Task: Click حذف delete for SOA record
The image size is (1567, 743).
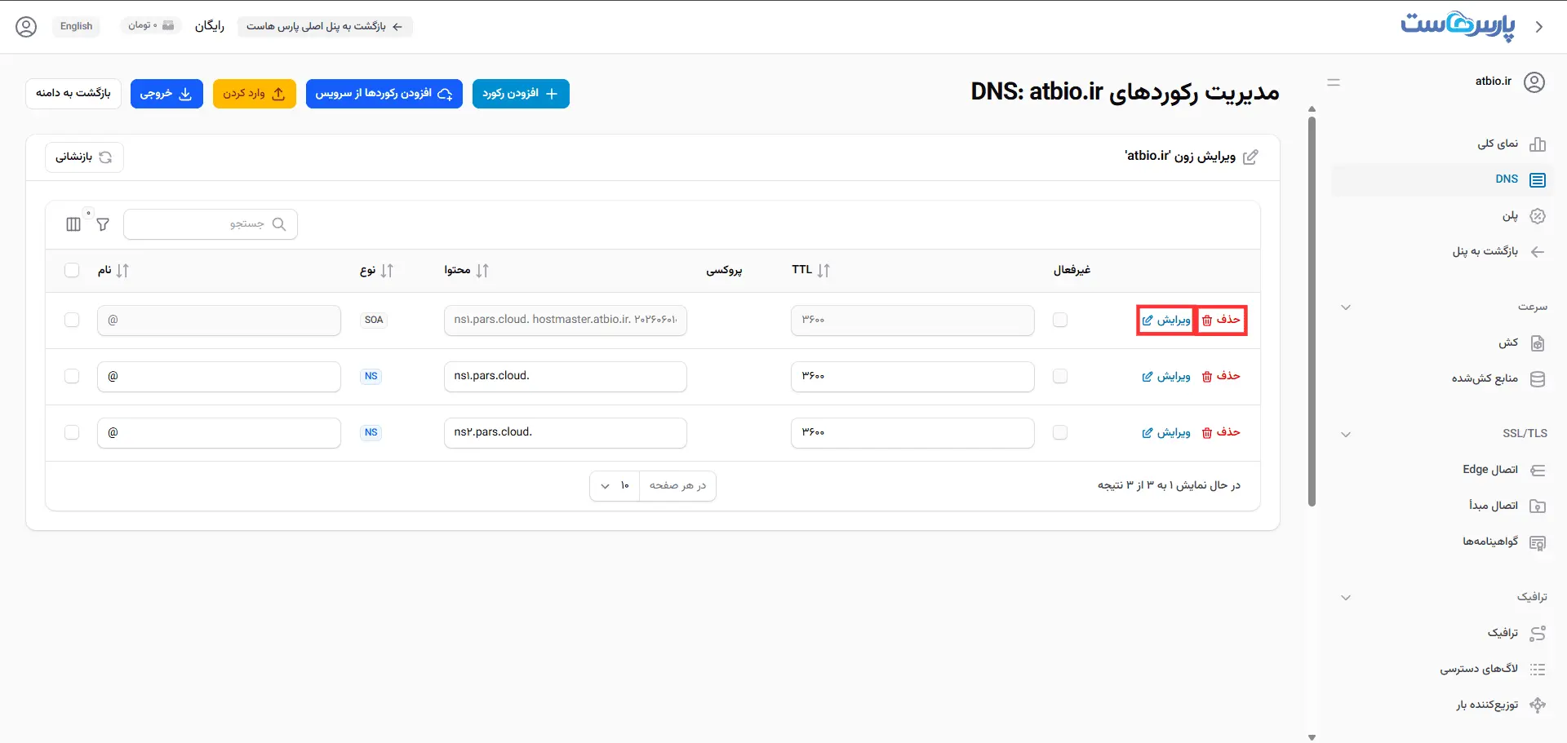Action: coord(1221,321)
